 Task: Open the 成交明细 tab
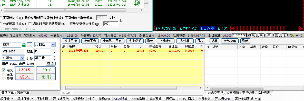pos(232,93)
